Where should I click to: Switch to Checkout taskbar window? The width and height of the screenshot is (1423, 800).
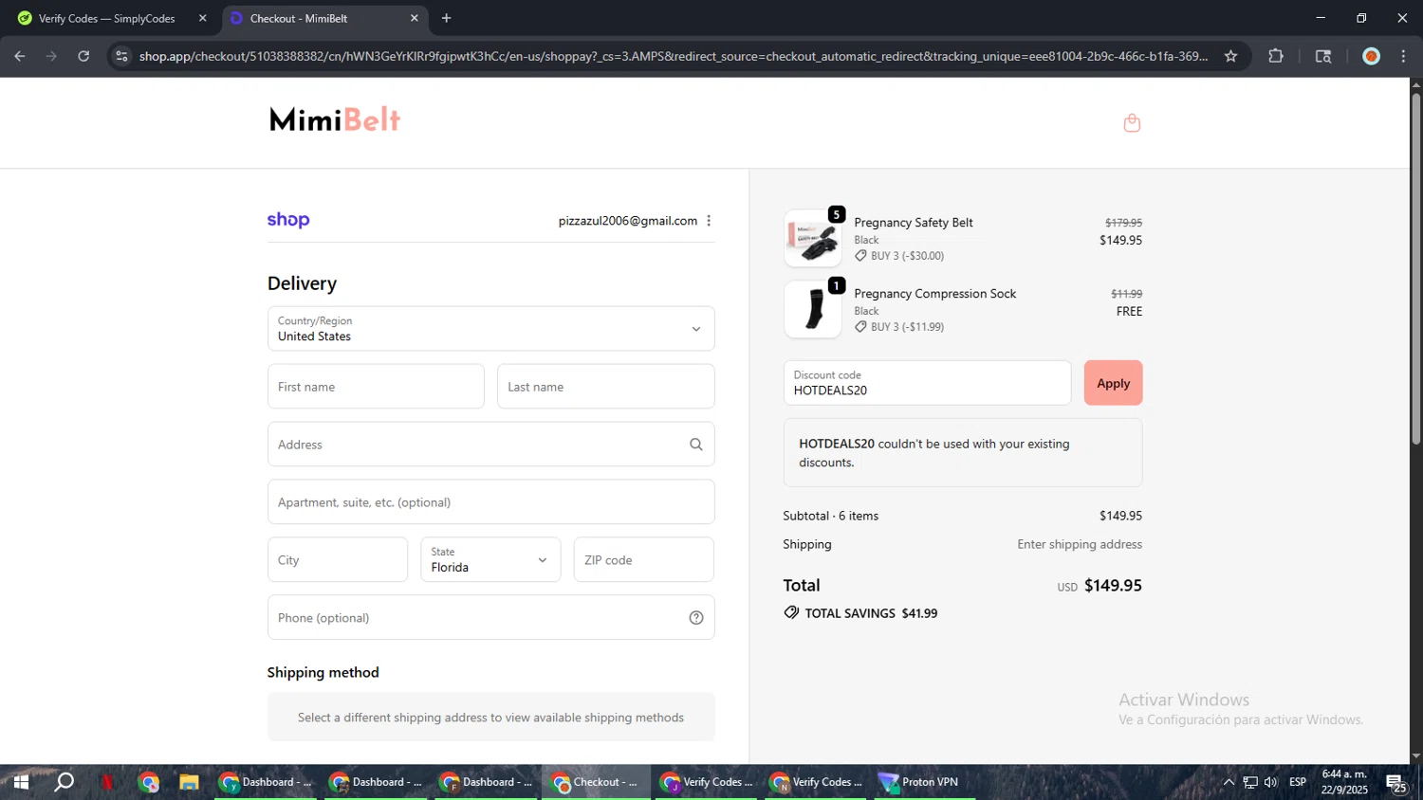[596, 782]
